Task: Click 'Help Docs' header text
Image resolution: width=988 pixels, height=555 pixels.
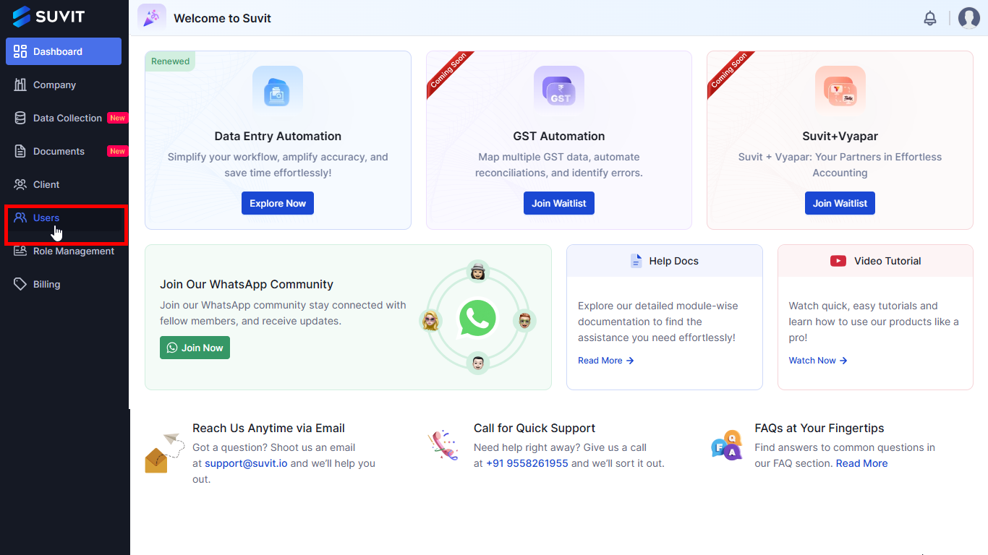Action: click(x=673, y=261)
